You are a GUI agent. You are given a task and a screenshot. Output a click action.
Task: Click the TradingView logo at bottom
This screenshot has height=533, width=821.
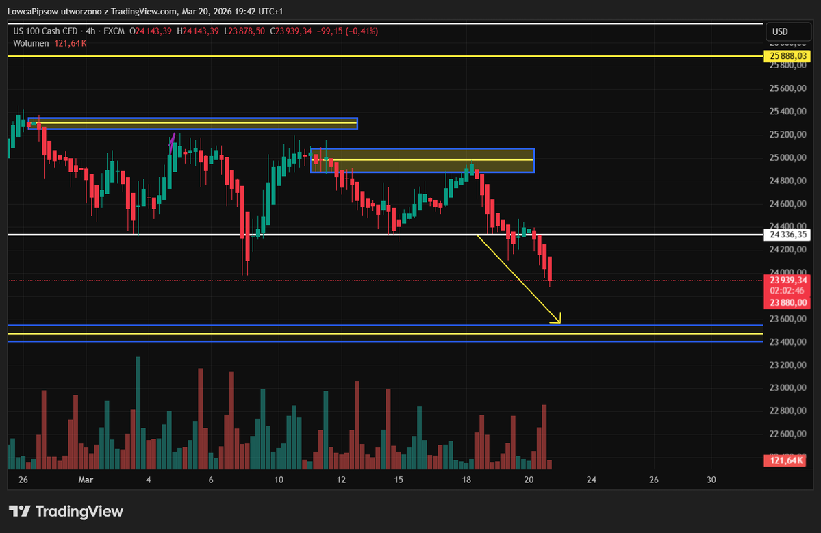pyautogui.click(x=66, y=511)
